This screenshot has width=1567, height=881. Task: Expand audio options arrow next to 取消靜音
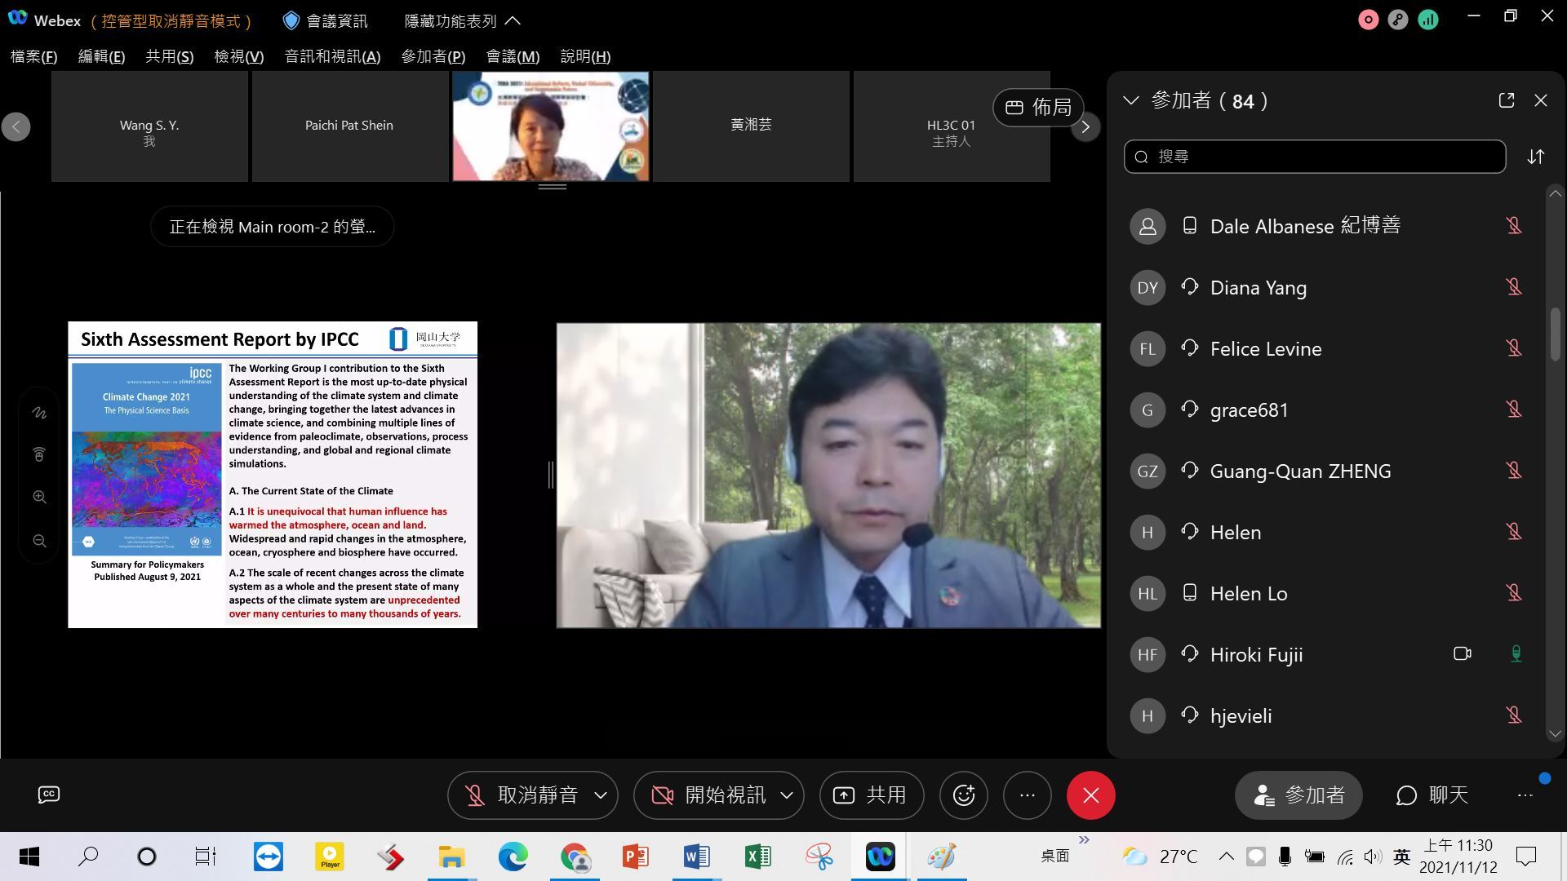[x=601, y=795]
